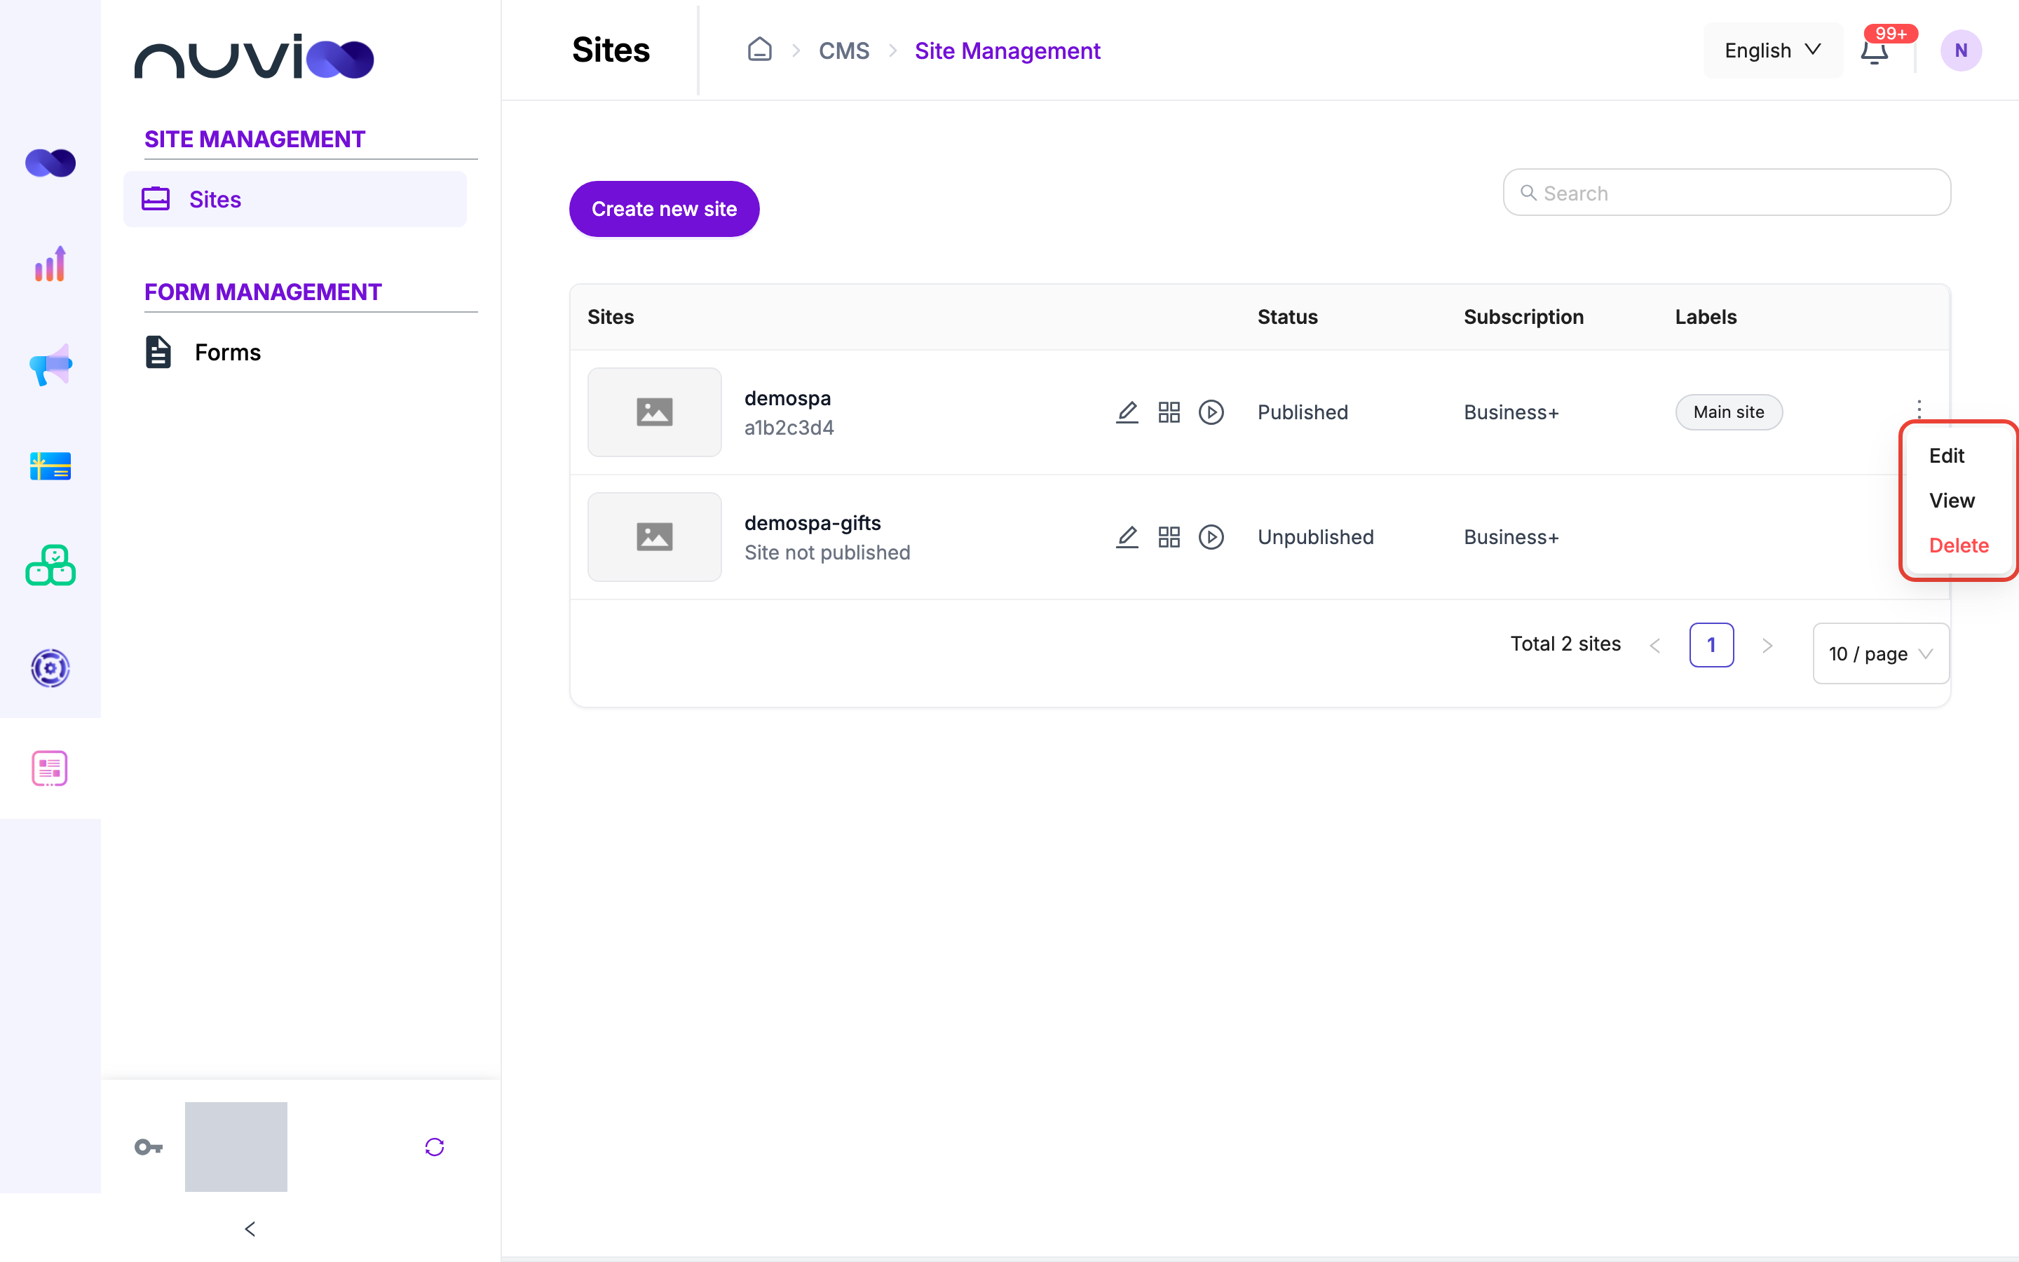Screen dimensions: 2019x1262
Task: Open the 10 / page size dropdown
Action: (x=1880, y=653)
